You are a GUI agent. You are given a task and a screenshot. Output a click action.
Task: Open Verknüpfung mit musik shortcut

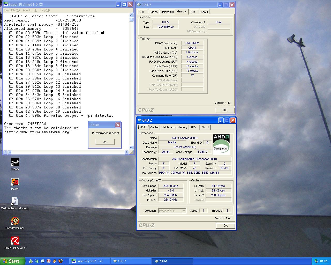[x=15, y=202]
